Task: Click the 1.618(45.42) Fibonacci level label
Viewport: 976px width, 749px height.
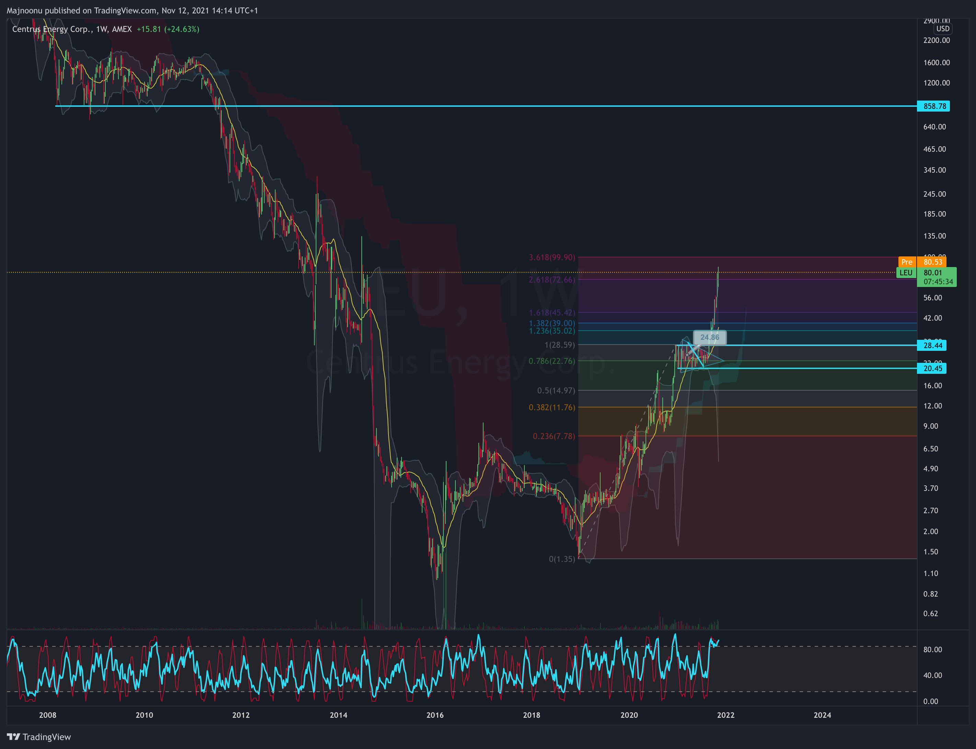Action: tap(552, 312)
